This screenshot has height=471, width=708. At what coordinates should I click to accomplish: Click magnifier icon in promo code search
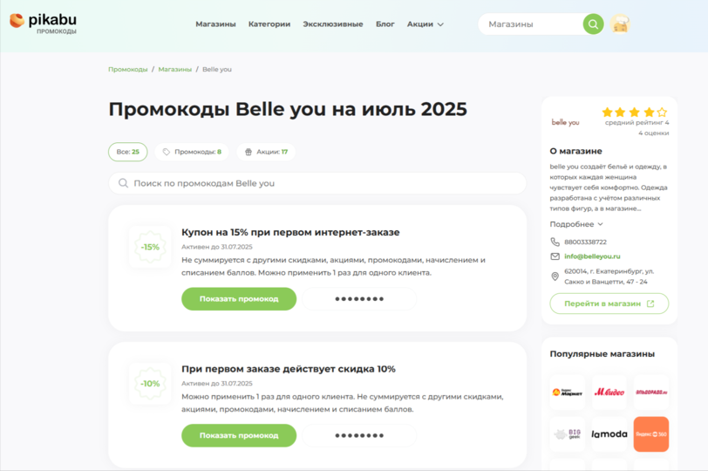(123, 183)
